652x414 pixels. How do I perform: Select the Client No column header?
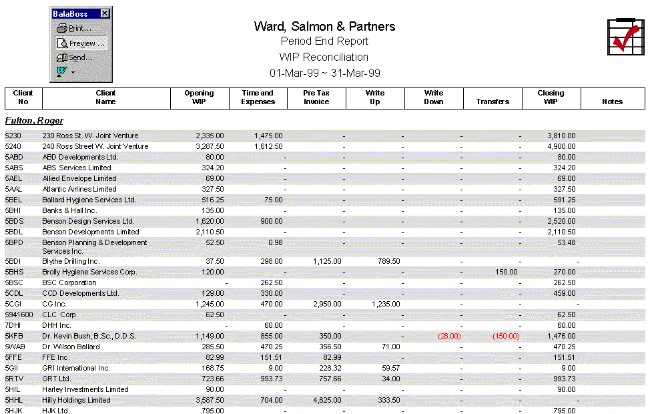pyautogui.click(x=23, y=97)
